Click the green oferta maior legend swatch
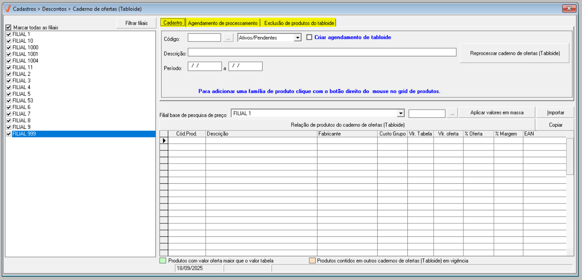Viewport: 582px width, 280px height. point(163,261)
